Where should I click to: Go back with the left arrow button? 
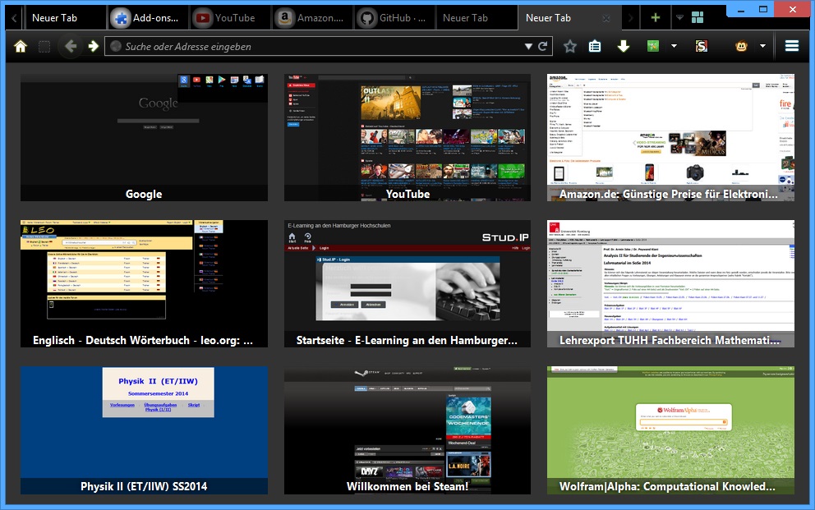pos(71,46)
